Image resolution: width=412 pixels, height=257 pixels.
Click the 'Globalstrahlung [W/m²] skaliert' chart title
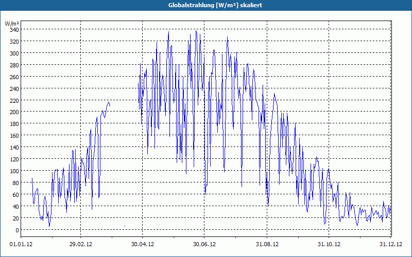point(215,5)
